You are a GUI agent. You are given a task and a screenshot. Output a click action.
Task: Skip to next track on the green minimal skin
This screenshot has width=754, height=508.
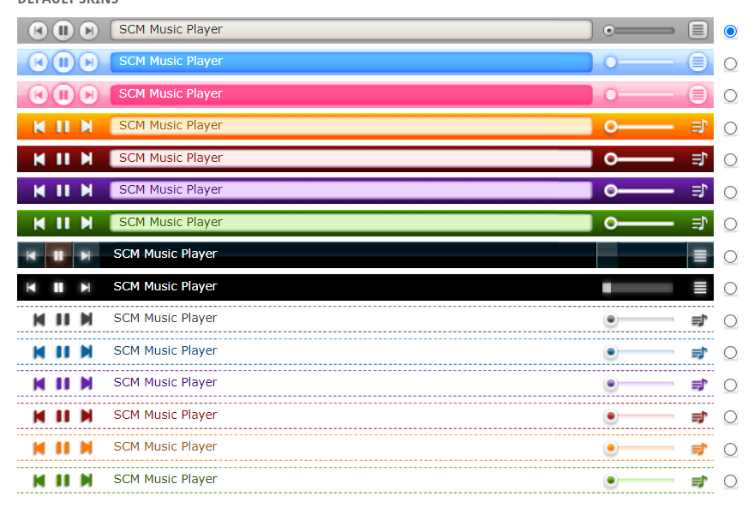86,478
